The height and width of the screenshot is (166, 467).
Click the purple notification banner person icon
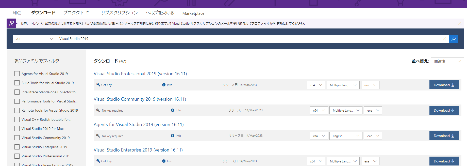click(x=11, y=23)
